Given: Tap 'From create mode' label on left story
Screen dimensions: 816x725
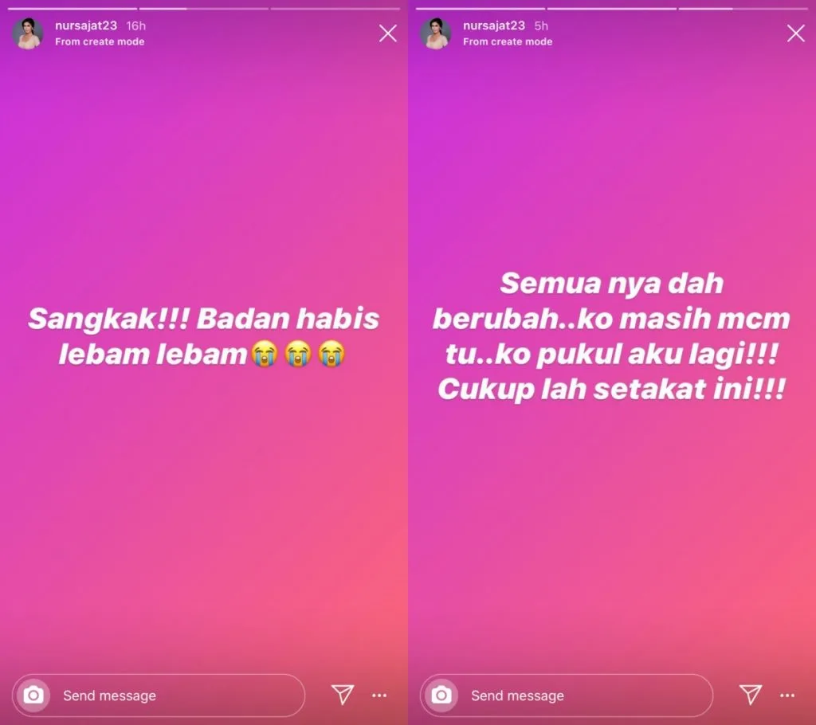Looking at the screenshot, I should pyautogui.click(x=100, y=41).
